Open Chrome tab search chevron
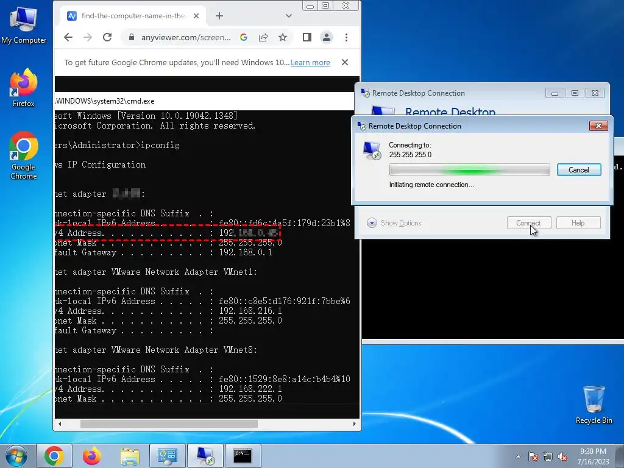 click(x=288, y=16)
